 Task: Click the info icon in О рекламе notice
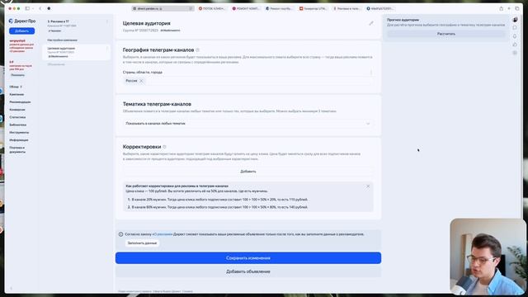tap(121, 234)
